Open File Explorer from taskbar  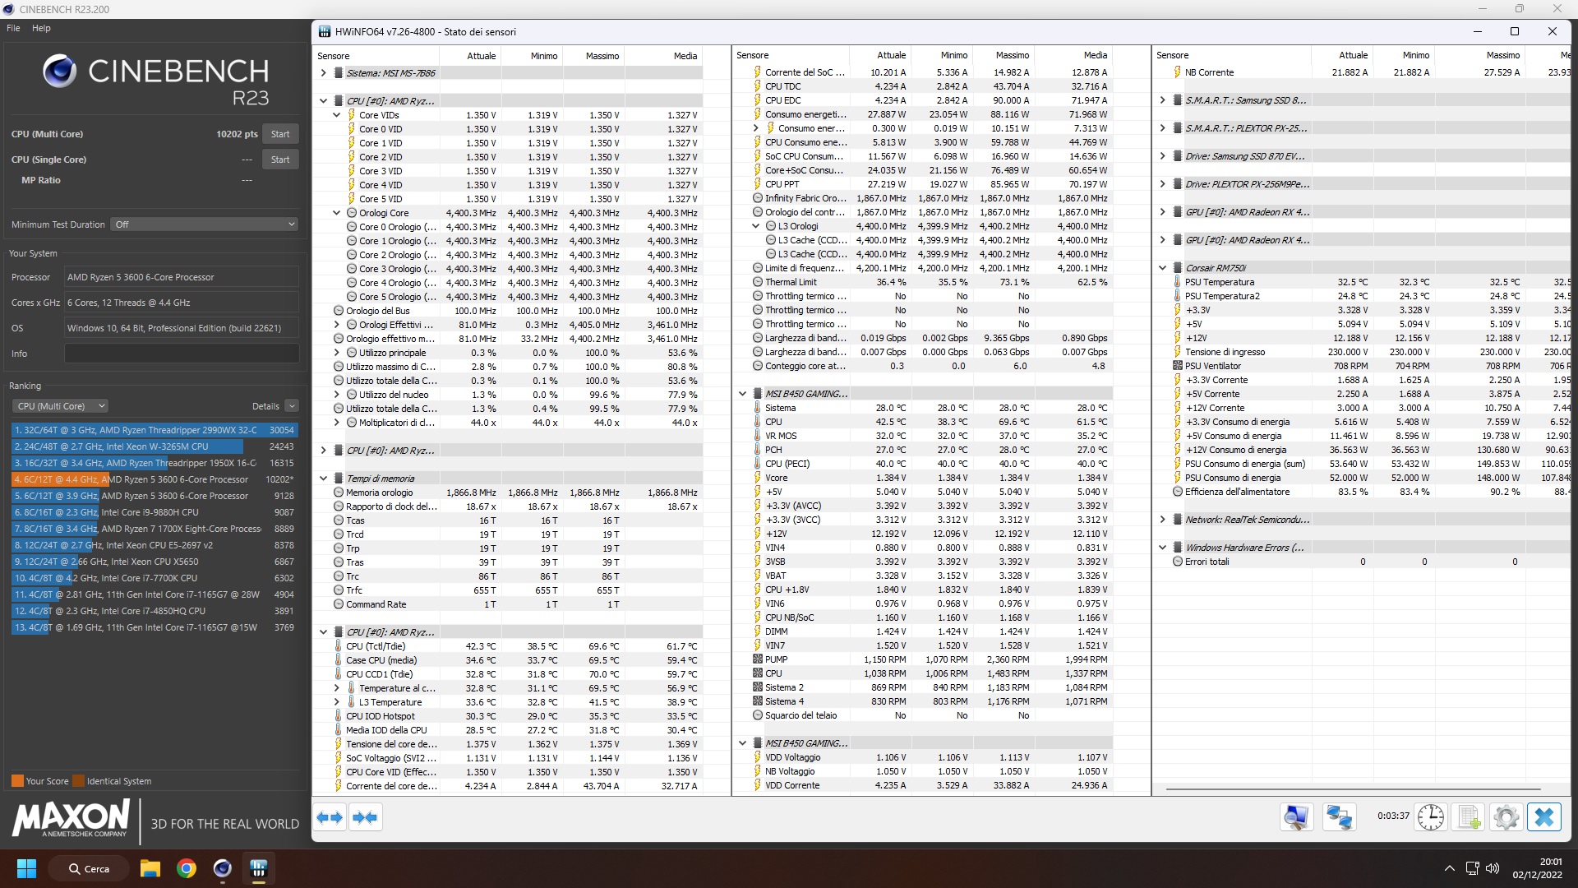[x=150, y=868]
